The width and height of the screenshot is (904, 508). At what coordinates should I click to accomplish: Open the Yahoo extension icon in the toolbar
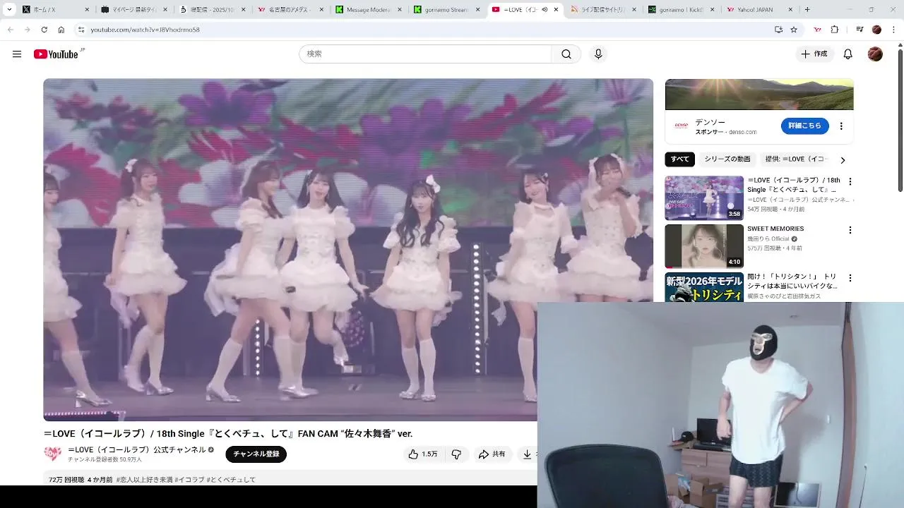click(818, 30)
